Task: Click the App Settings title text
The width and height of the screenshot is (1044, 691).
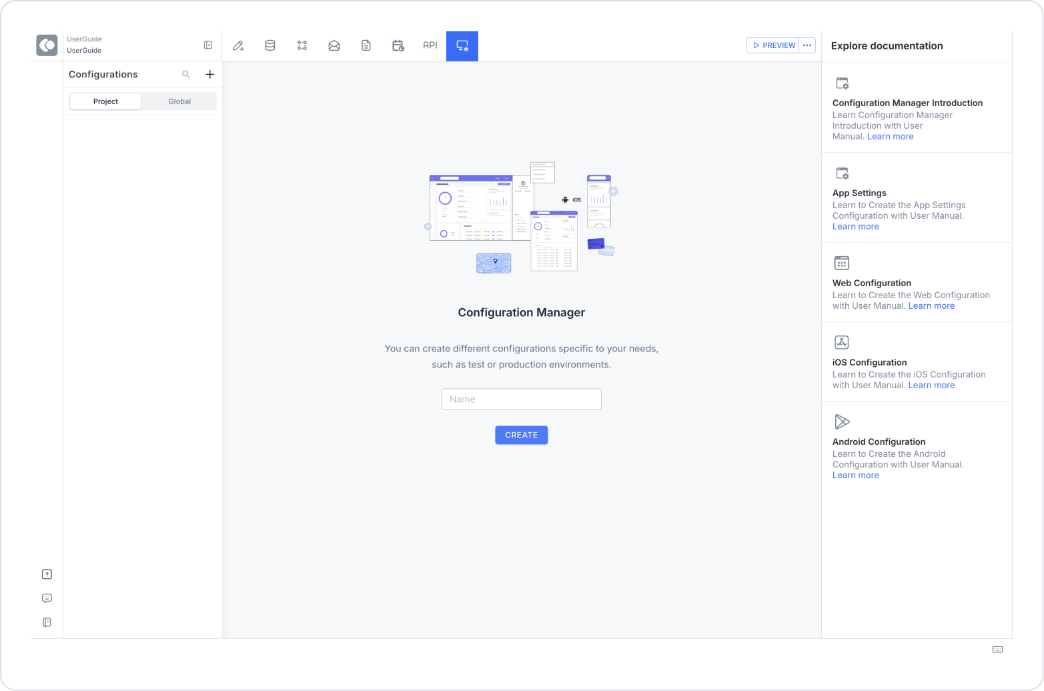Action: click(x=859, y=193)
